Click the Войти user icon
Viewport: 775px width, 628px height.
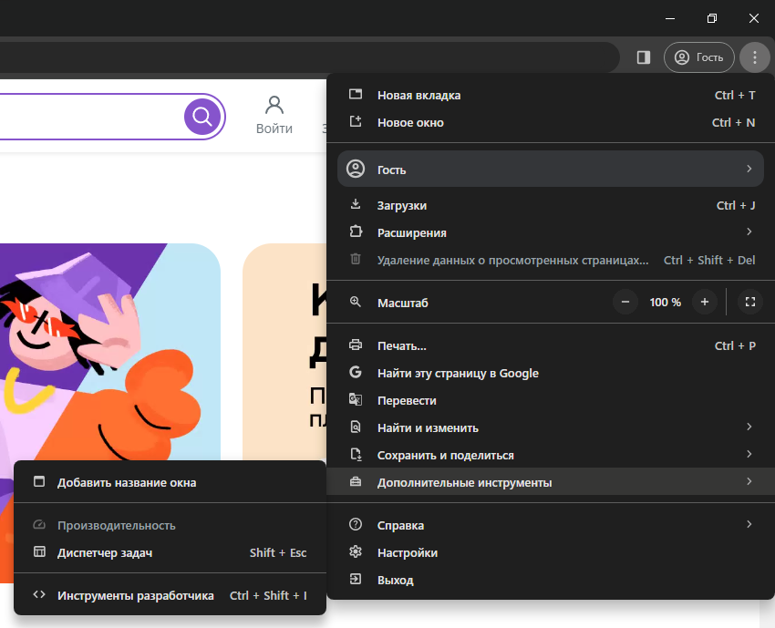pos(274,105)
